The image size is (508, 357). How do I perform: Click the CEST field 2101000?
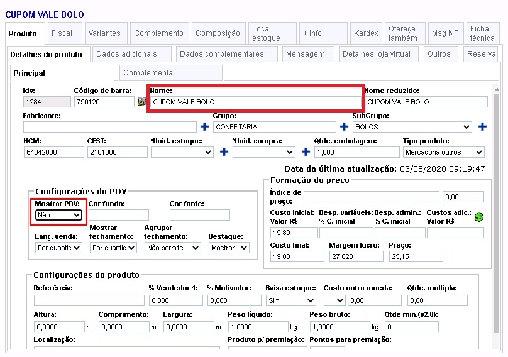[118, 152]
